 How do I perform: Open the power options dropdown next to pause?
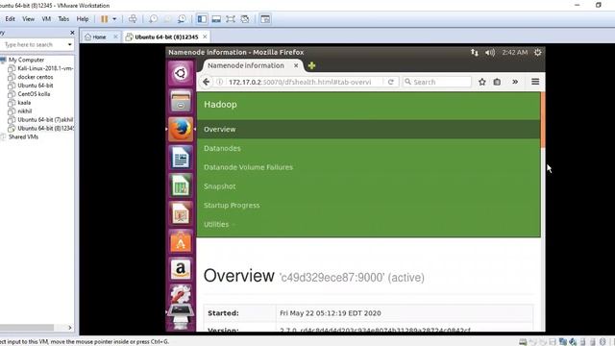[x=114, y=19]
